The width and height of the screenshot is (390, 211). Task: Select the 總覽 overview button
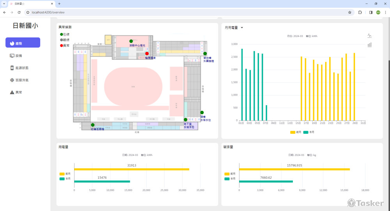tap(23, 43)
